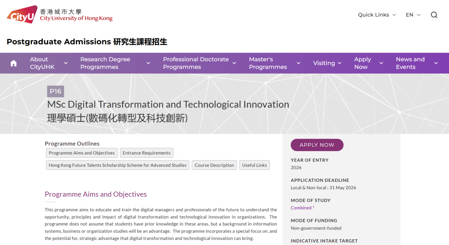Open Useful Links section

point(254,165)
